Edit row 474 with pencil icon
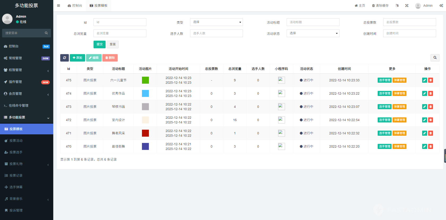 [425, 94]
